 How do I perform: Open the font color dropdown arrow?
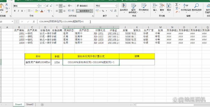[44, 11]
